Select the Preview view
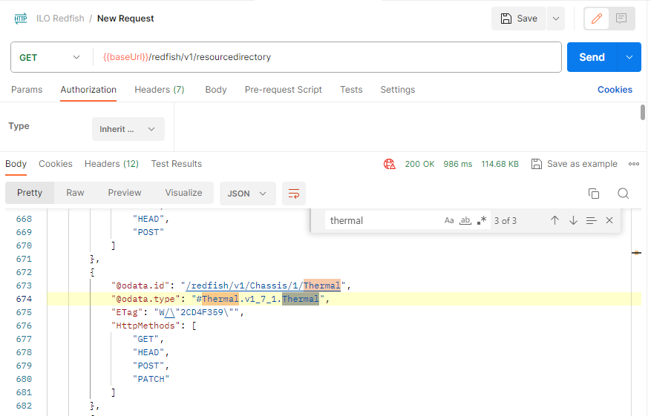The width and height of the screenshot is (651, 416). click(x=125, y=193)
